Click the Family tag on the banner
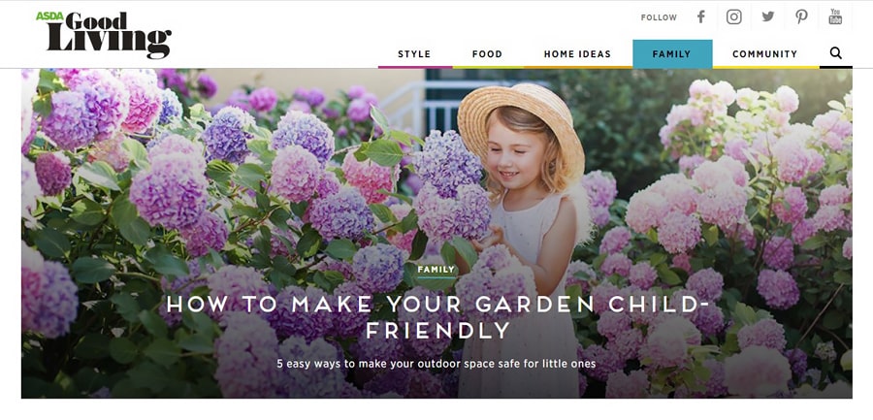Viewport: 873px width, 420px height. point(436,270)
